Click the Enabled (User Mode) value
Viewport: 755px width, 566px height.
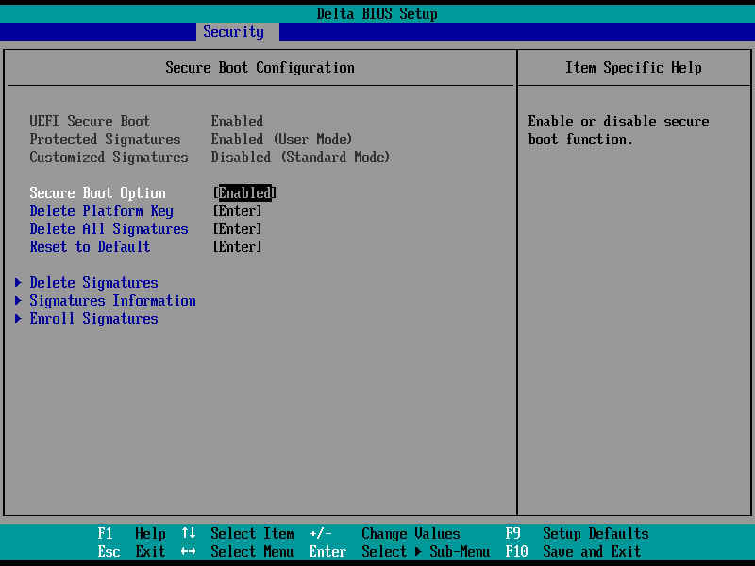(x=281, y=139)
